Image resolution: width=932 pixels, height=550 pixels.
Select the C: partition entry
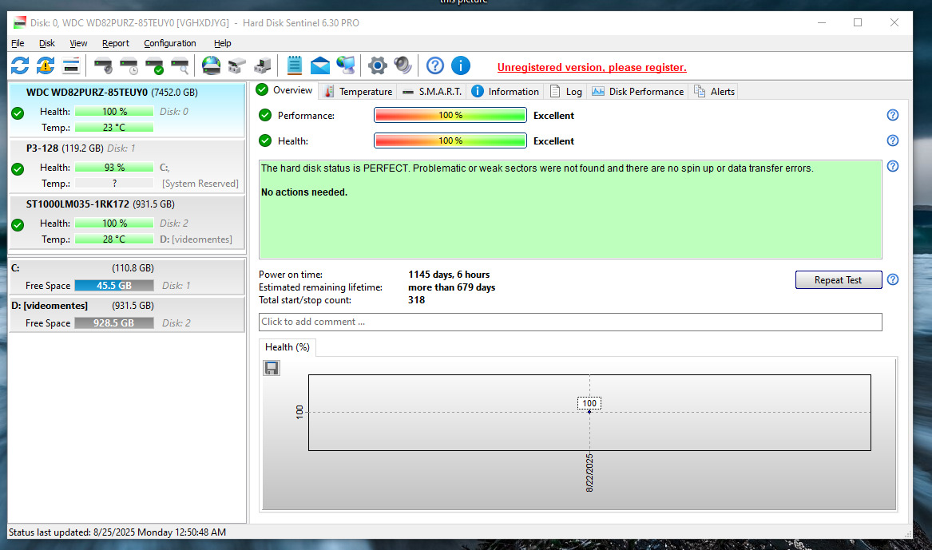click(127, 277)
